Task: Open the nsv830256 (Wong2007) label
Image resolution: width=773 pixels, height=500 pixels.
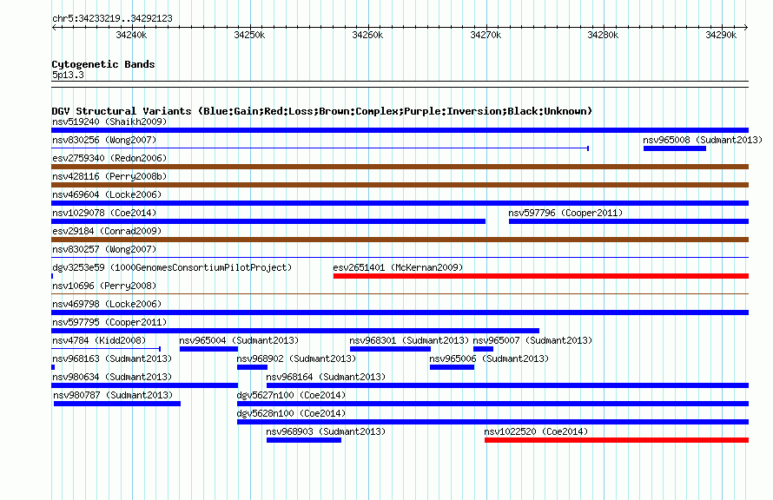Action: point(104,140)
